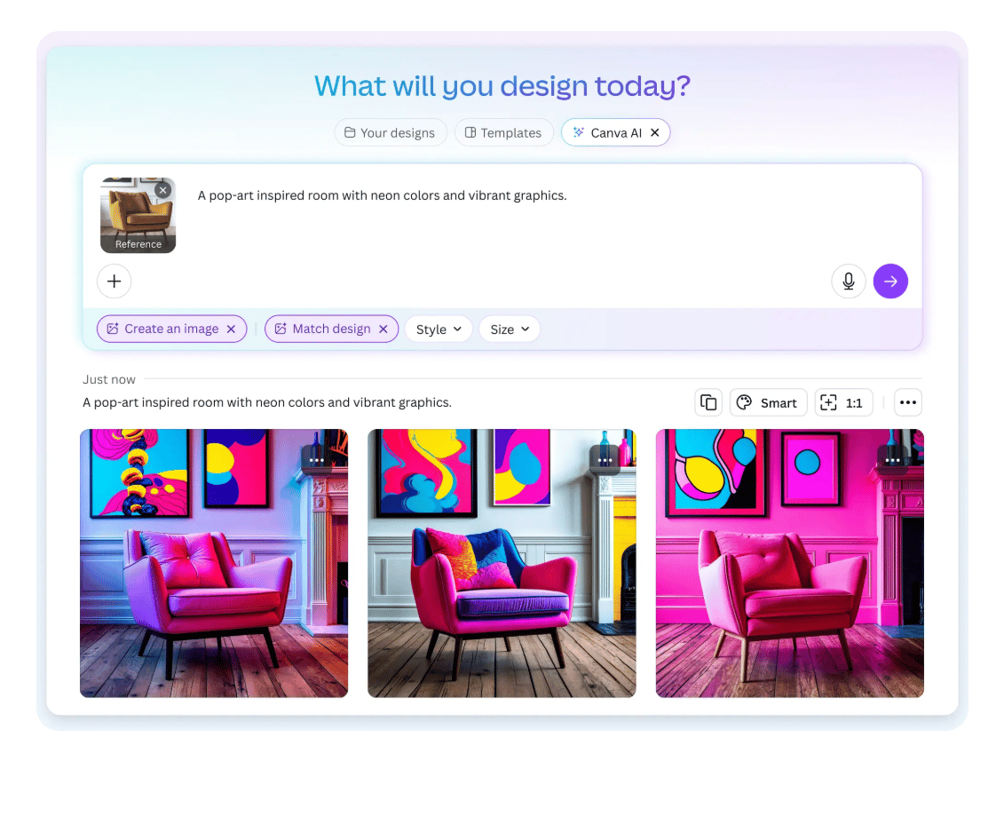Open the Size dropdown
This screenshot has height=817, width=996.
click(x=510, y=329)
